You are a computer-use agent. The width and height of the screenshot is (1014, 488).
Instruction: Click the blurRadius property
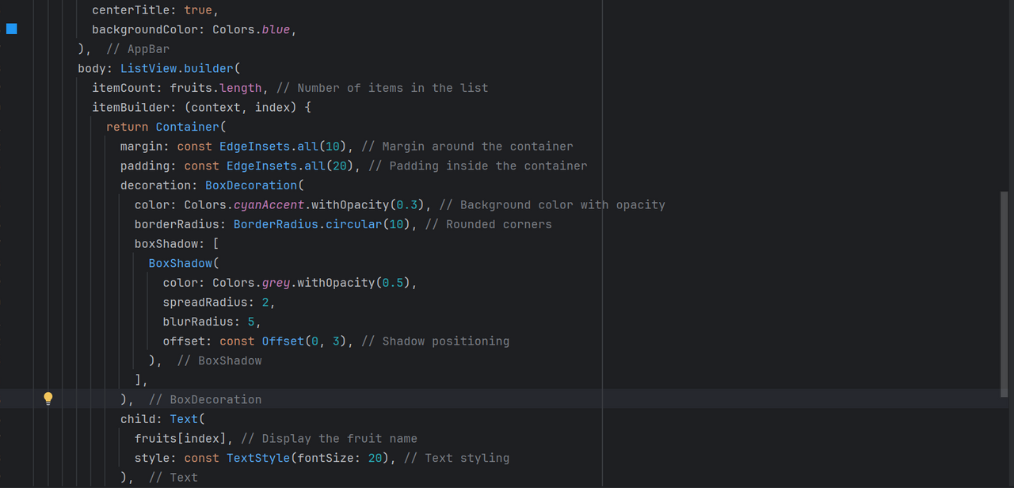[x=201, y=322]
